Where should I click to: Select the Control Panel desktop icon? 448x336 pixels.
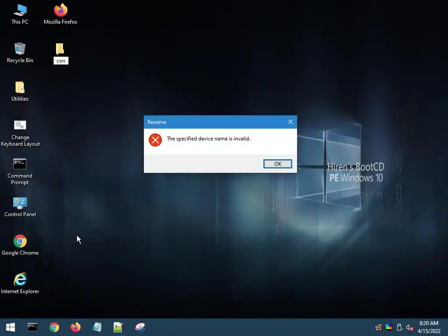click(20, 207)
